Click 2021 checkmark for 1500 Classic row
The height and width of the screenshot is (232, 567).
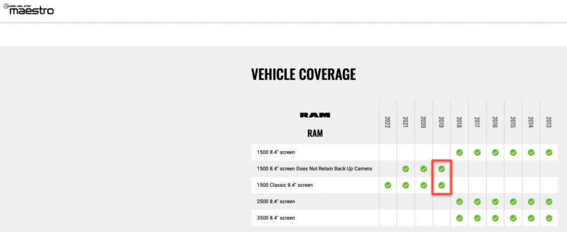405,185
